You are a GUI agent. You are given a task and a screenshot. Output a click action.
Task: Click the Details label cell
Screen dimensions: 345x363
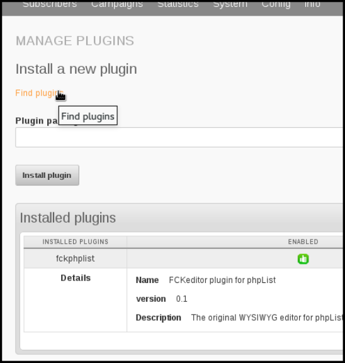tap(76, 278)
